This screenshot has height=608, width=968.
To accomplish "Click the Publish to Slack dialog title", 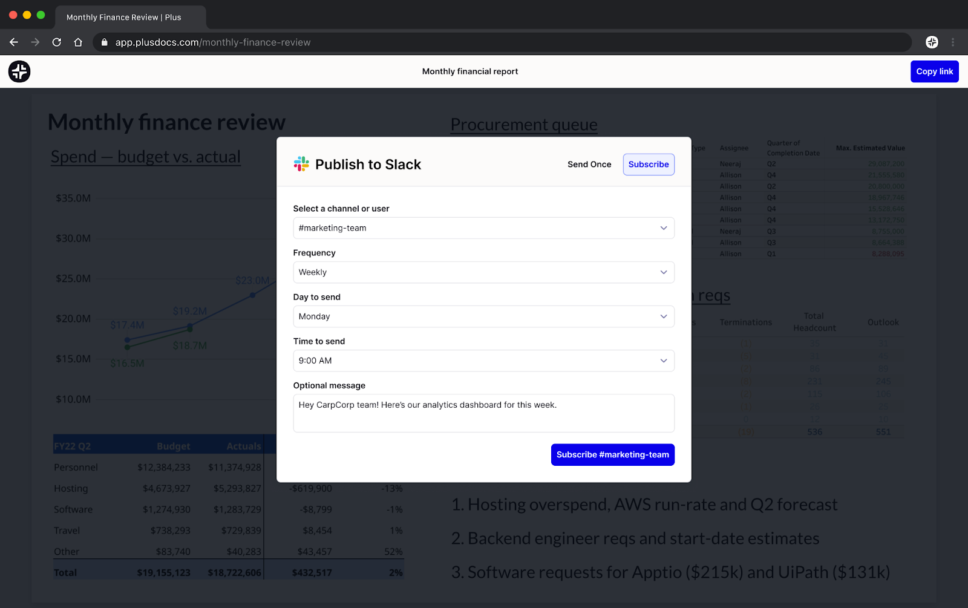I will (x=368, y=165).
